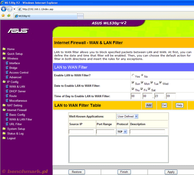The image size is (194, 175).
Task: Click the Add button in filter table
Action: click(149, 105)
